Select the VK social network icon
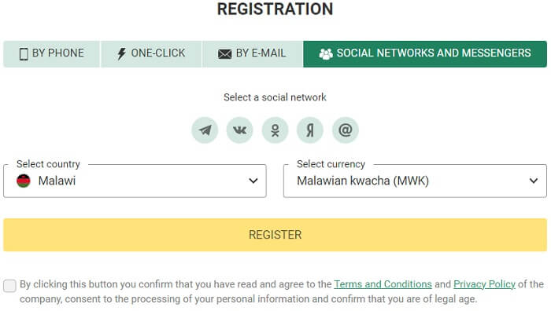The width and height of the screenshot is (551, 311). (x=239, y=130)
